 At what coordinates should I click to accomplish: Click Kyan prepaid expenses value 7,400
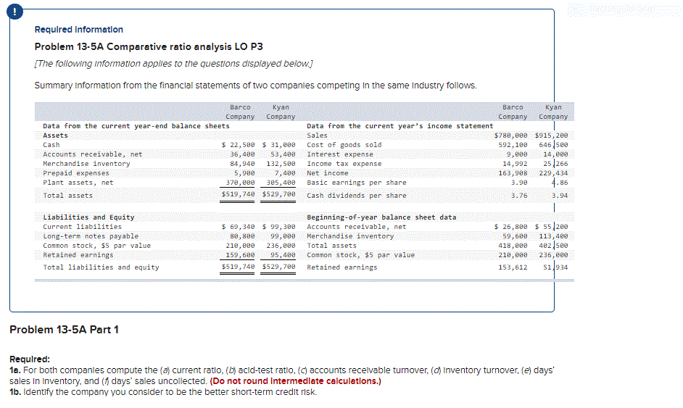point(285,173)
